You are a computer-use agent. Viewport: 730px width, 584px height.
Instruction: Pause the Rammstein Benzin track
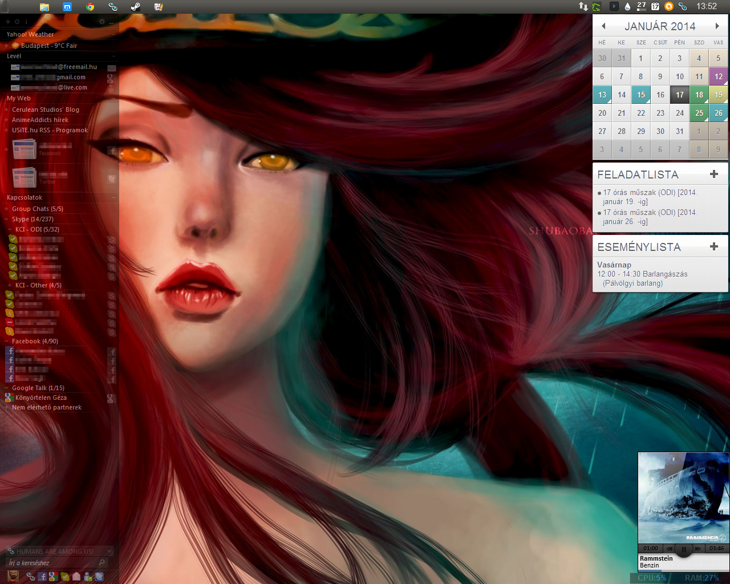click(x=683, y=549)
